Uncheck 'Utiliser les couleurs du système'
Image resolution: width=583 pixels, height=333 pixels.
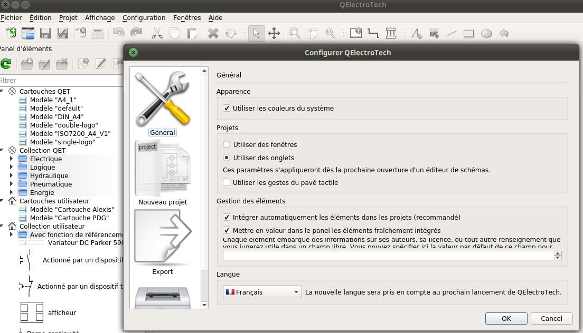[x=227, y=109]
